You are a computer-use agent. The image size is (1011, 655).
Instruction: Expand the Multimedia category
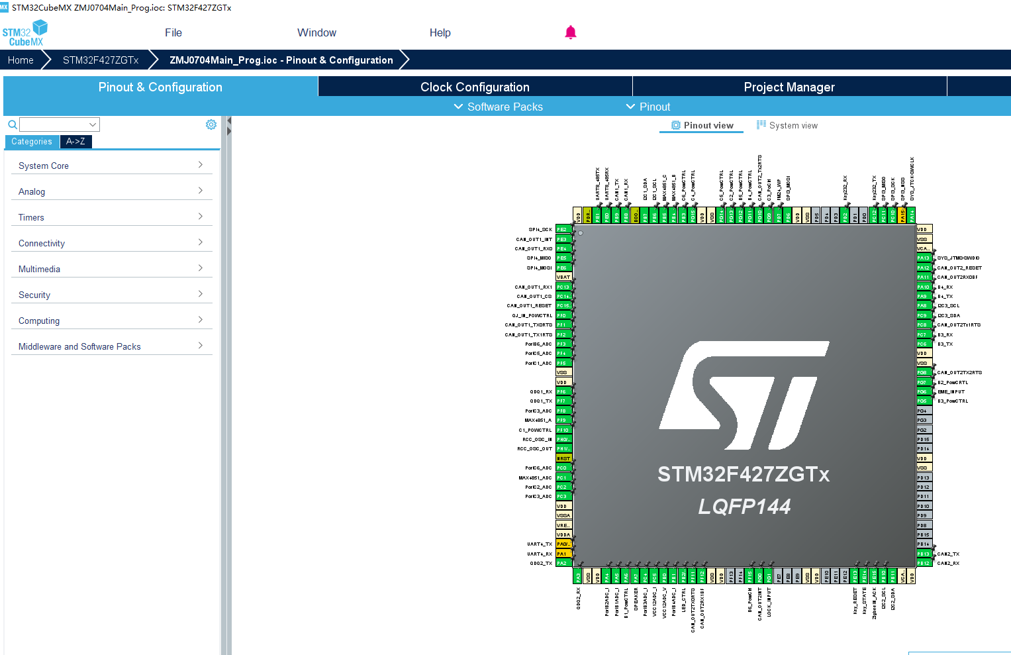pos(111,269)
